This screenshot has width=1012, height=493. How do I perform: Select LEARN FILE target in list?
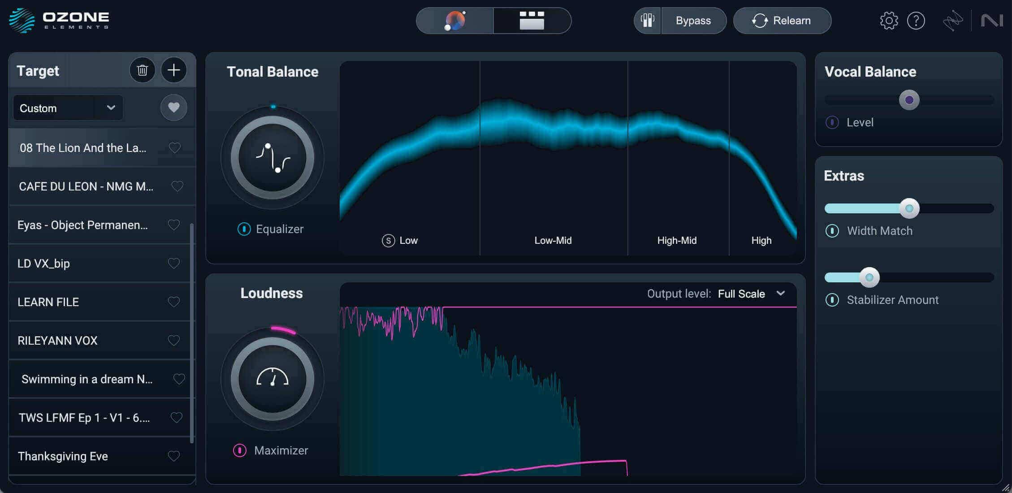pyautogui.click(x=99, y=302)
